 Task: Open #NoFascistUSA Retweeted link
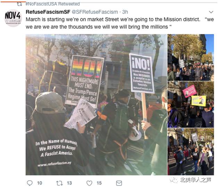(x=53, y=4)
